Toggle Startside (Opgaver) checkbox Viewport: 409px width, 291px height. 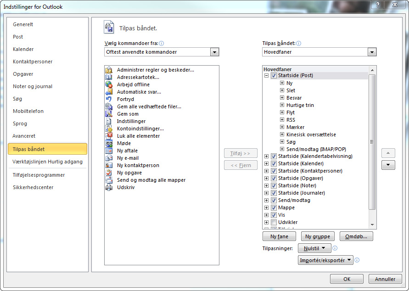click(x=274, y=178)
